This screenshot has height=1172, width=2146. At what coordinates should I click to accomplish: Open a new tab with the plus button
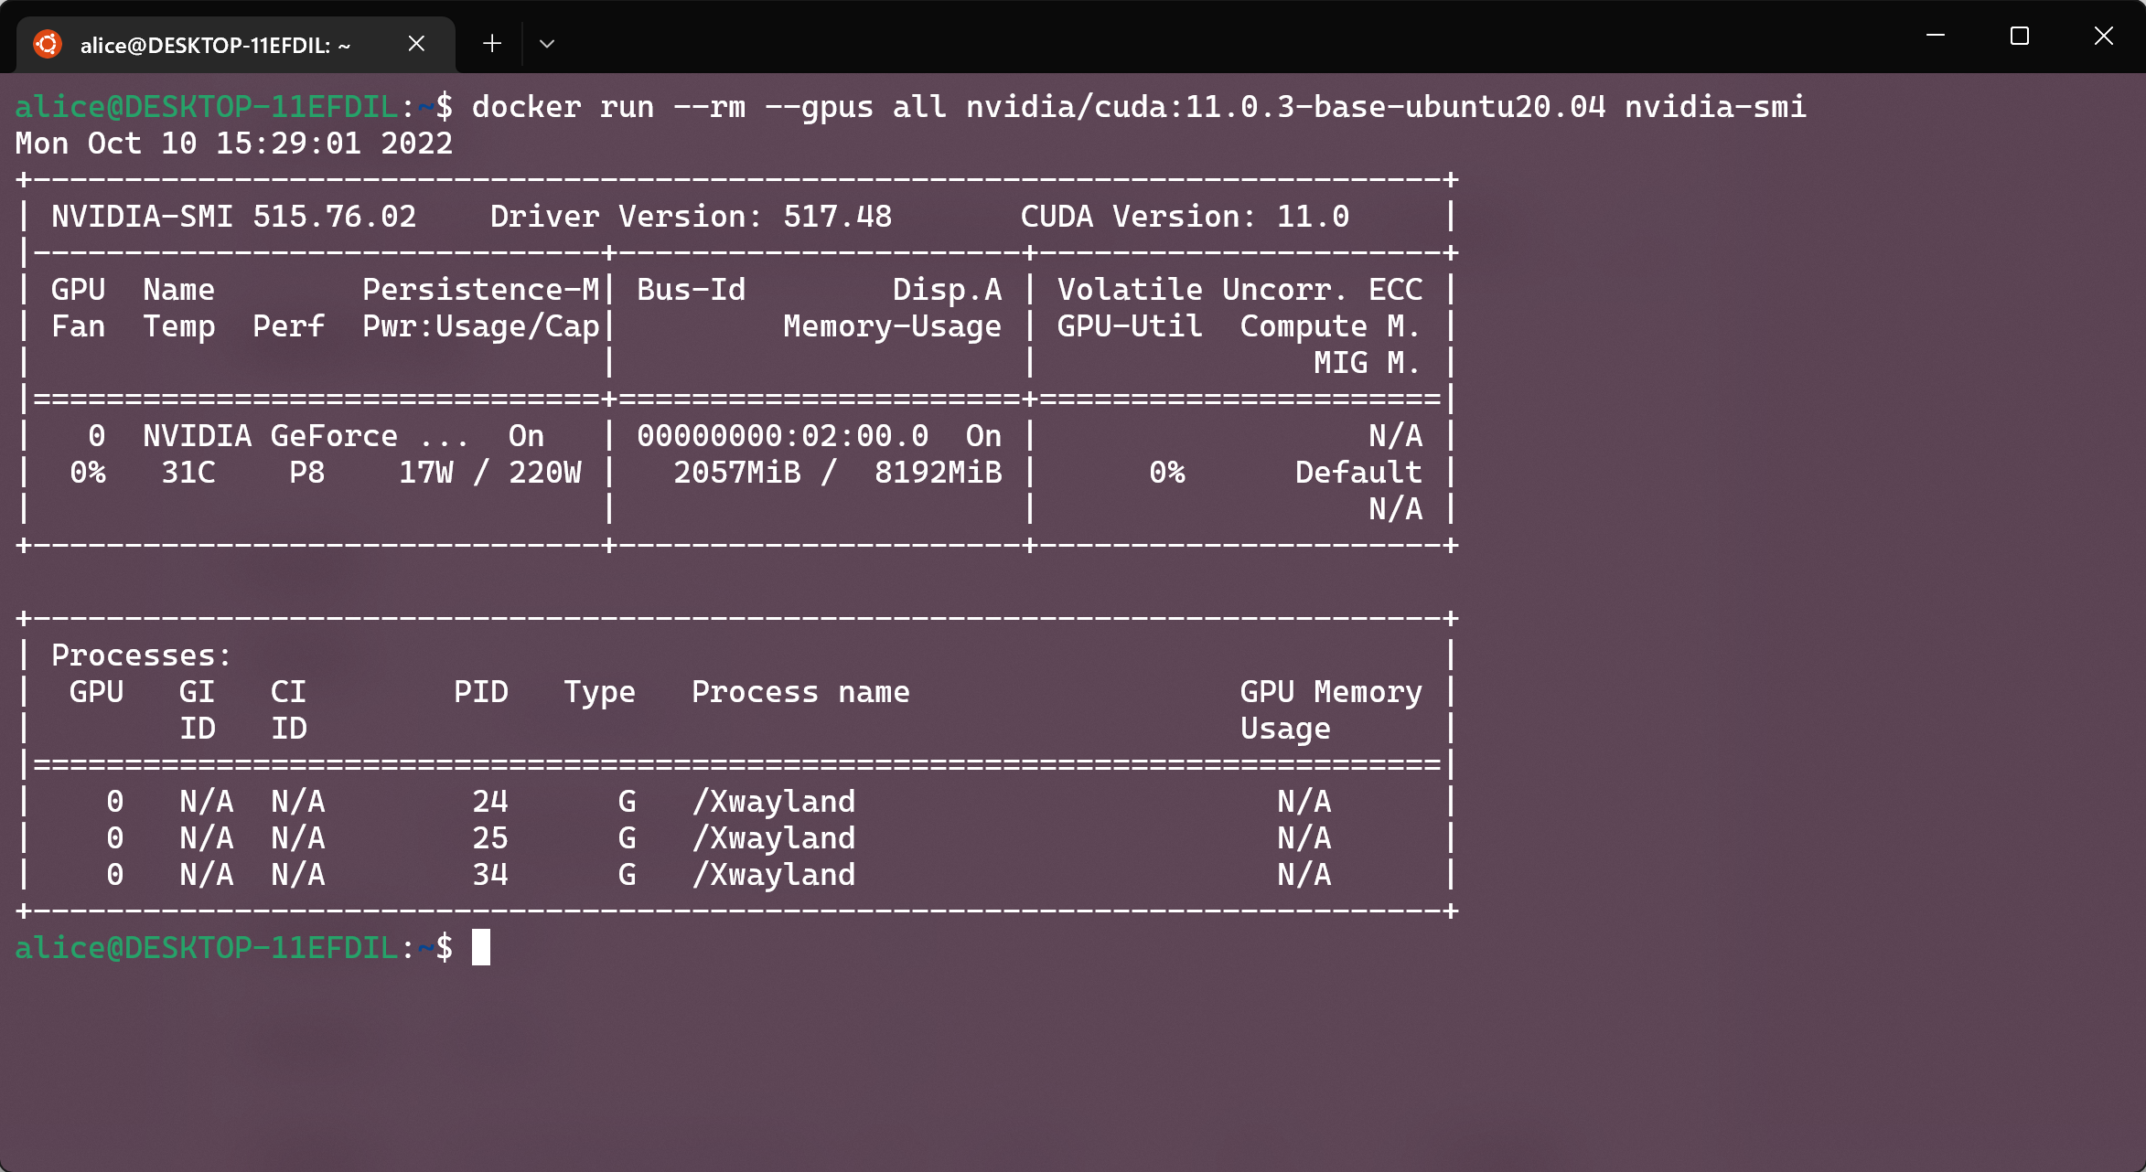pos(491,43)
